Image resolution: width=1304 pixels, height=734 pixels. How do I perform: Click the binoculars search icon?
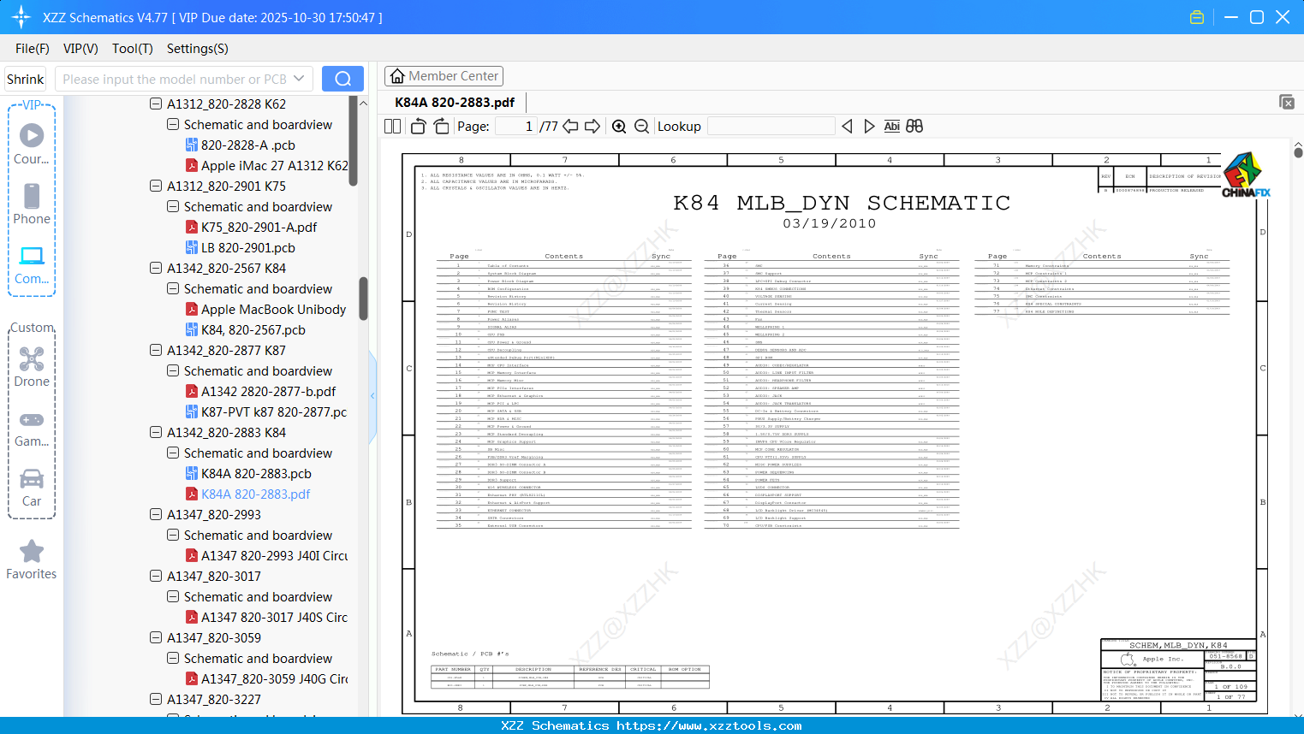[x=914, y=127]
